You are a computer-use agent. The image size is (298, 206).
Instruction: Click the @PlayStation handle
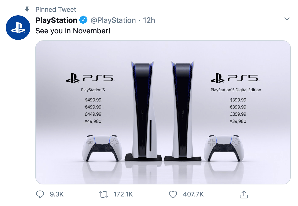click(113, 20)
